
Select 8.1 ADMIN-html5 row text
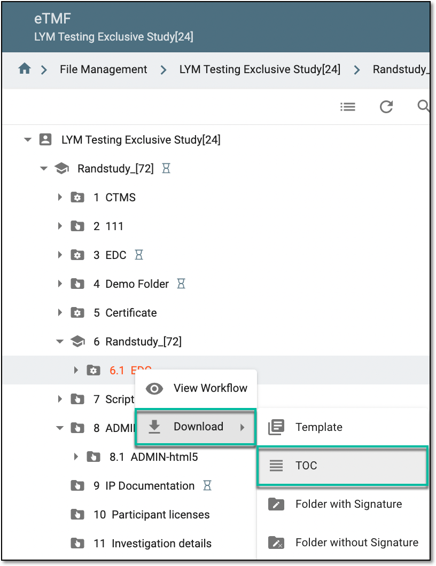pos(153,457)
